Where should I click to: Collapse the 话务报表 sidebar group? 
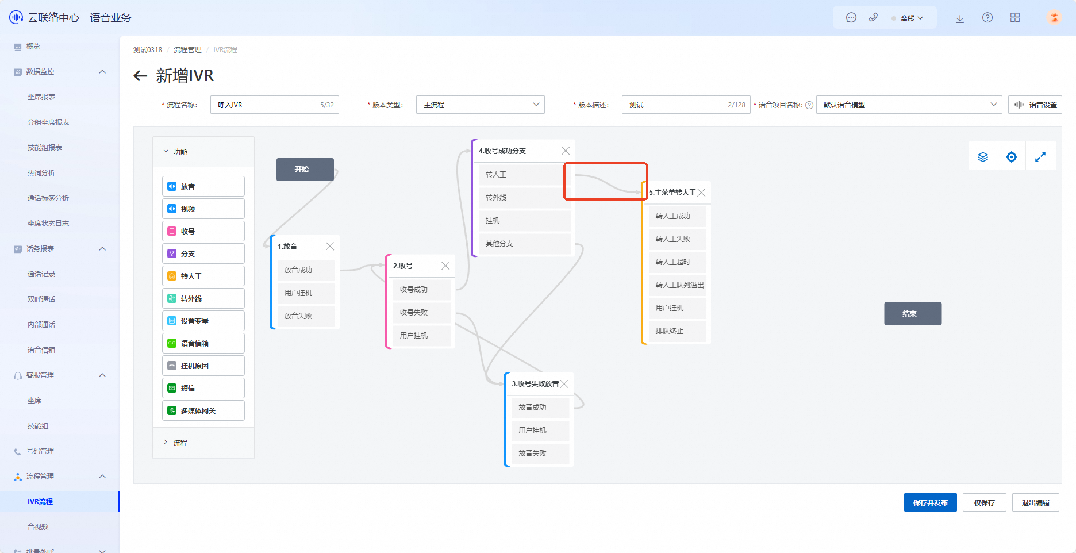pyautogui.click(x=102, y=249)
